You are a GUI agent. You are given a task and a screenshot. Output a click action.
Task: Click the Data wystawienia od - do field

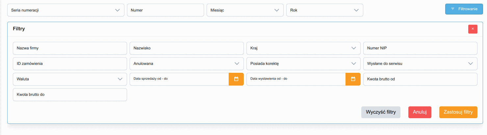296,79
